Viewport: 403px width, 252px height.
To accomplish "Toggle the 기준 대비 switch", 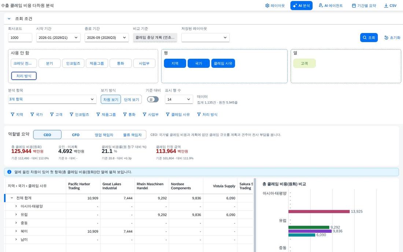I will pos(153,99).
